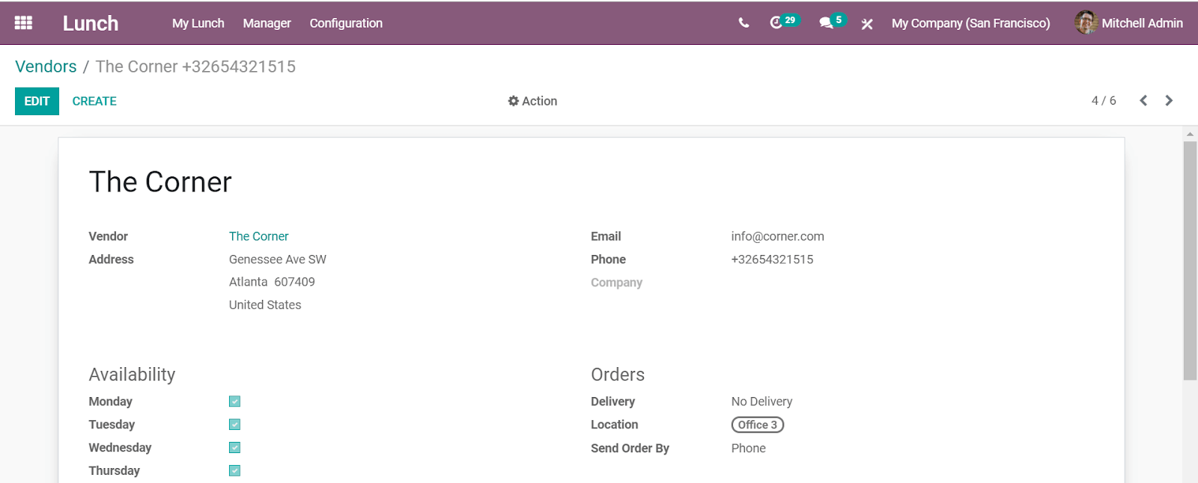1198x483 pixels.
Task: Go to next vendor record arrow
Action: [1169, 101]
